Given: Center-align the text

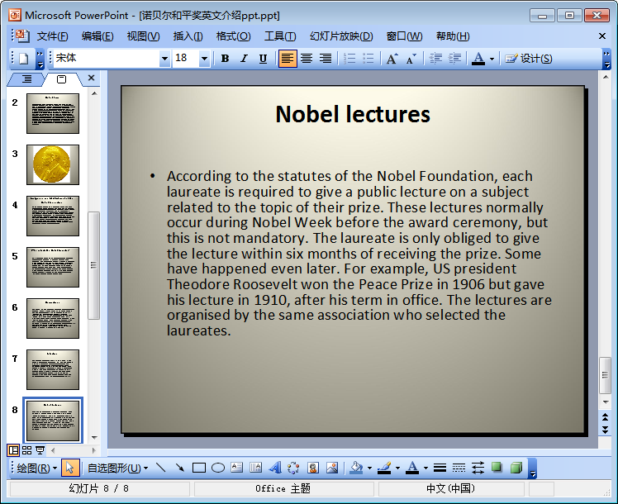Looking at the screenshot, I should [307, 59].
